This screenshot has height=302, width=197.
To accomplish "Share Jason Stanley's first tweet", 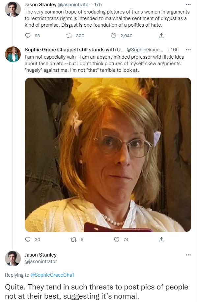I will tap(161, 36).
